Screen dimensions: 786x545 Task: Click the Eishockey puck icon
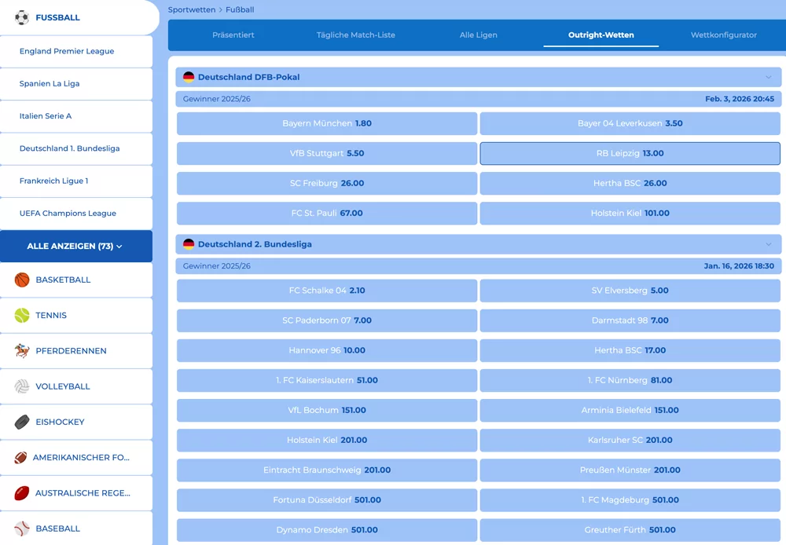pyautogui.click(x=22, y=422)
